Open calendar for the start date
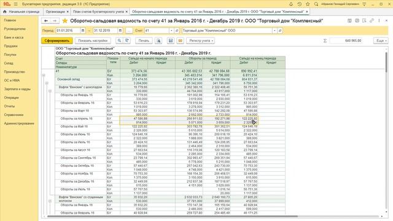This screenshot has height=221, width=393. coord(83,31)
